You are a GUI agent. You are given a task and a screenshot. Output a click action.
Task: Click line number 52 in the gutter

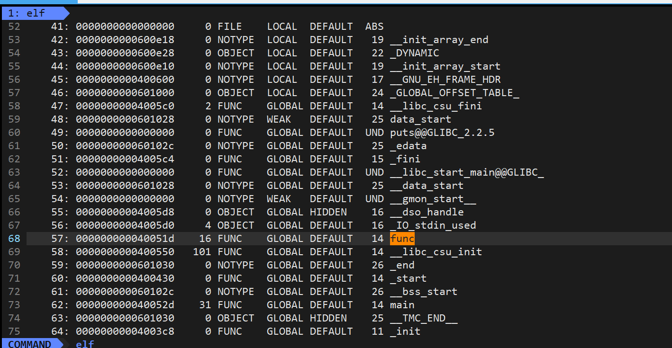click(14, 27)
